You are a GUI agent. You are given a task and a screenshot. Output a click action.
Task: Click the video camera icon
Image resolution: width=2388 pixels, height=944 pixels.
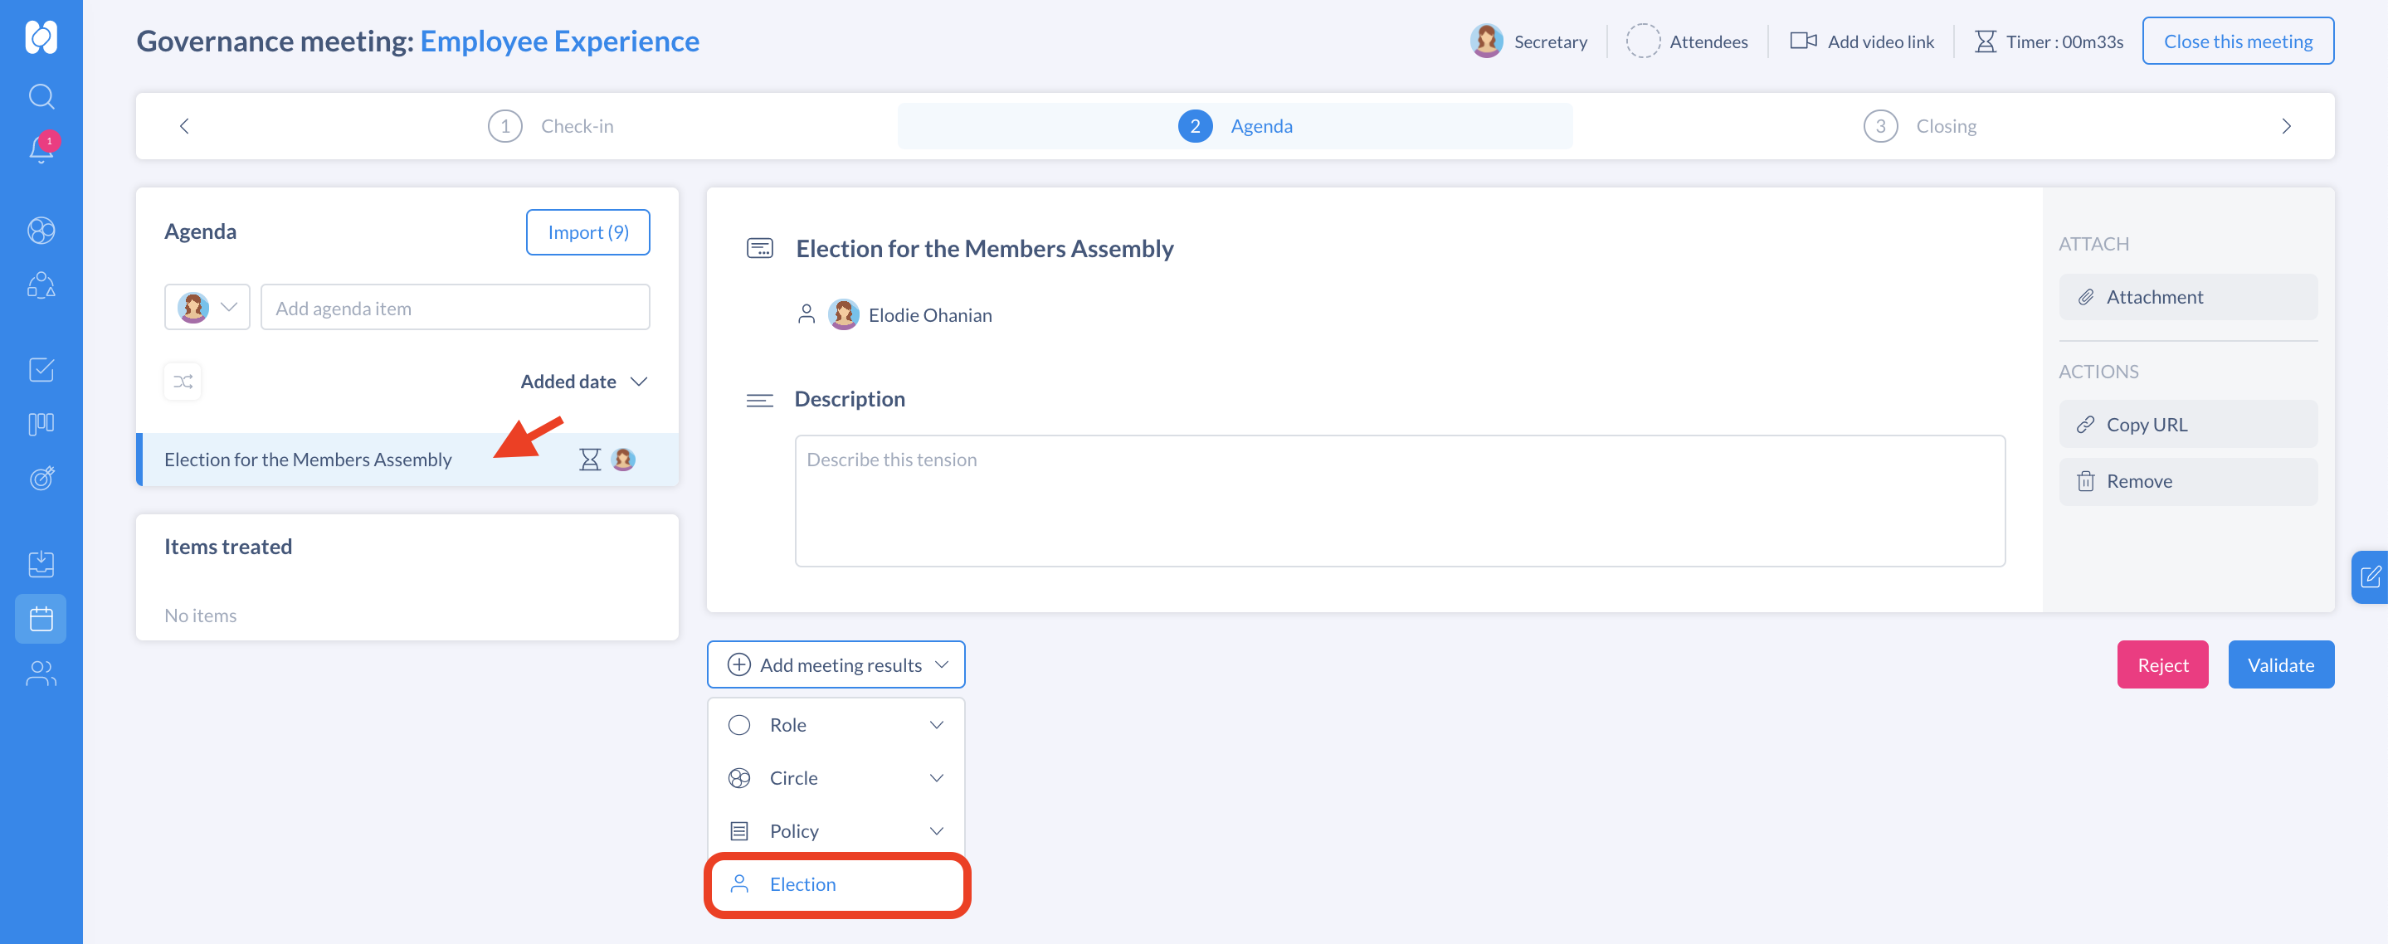(x=1803, y=41)
